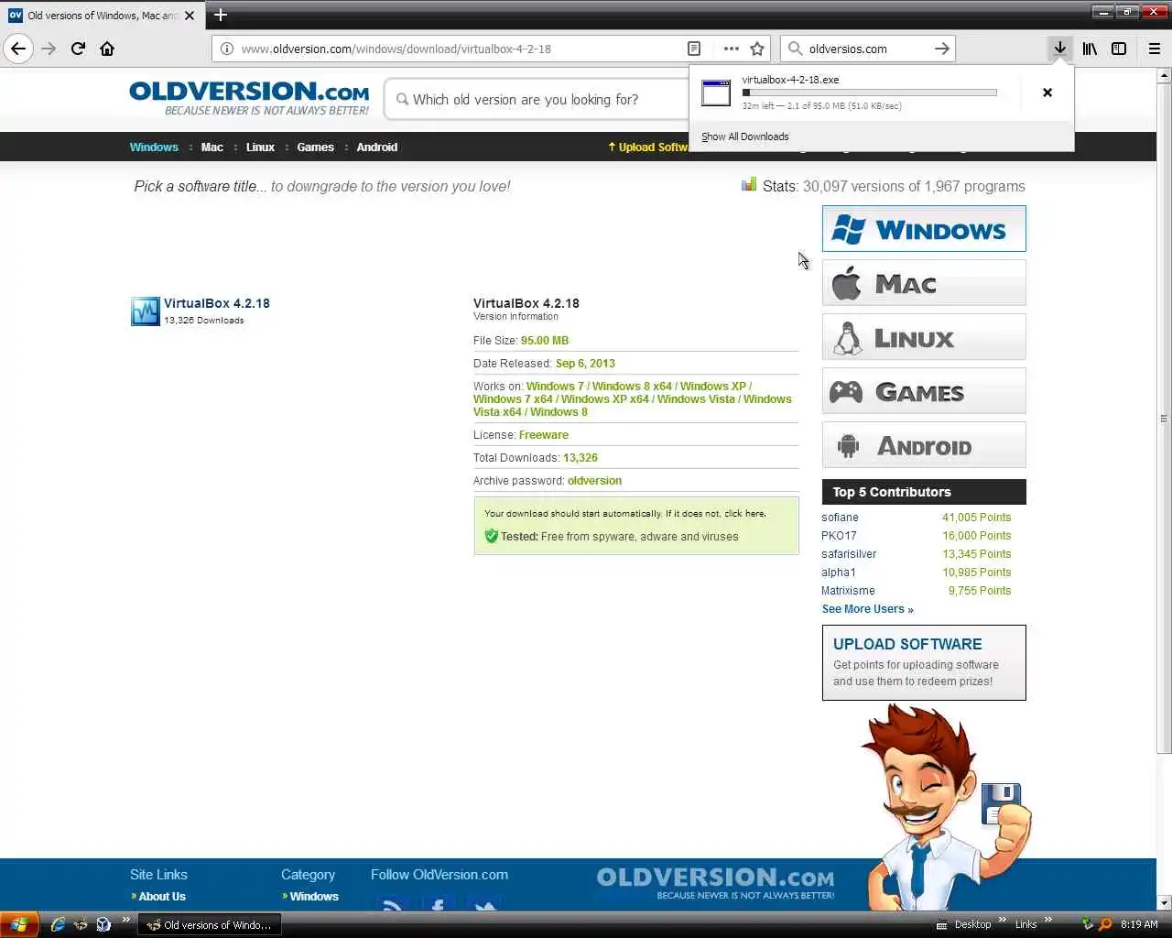Expand the Desktop toolbar chevron in taskbar
The height and width of the screenshot is (938, 1172).
tap(1003, 920)
